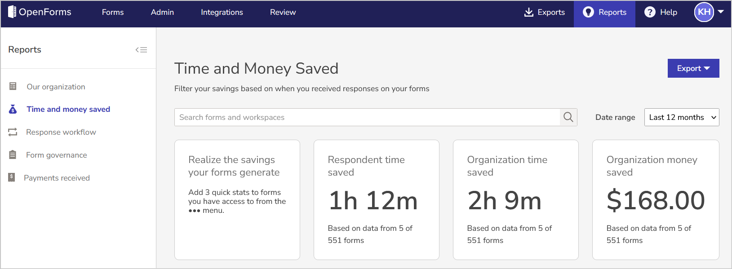This screenshot has height=269, width=732.
Task: Open the Review page
Action: 283,13
